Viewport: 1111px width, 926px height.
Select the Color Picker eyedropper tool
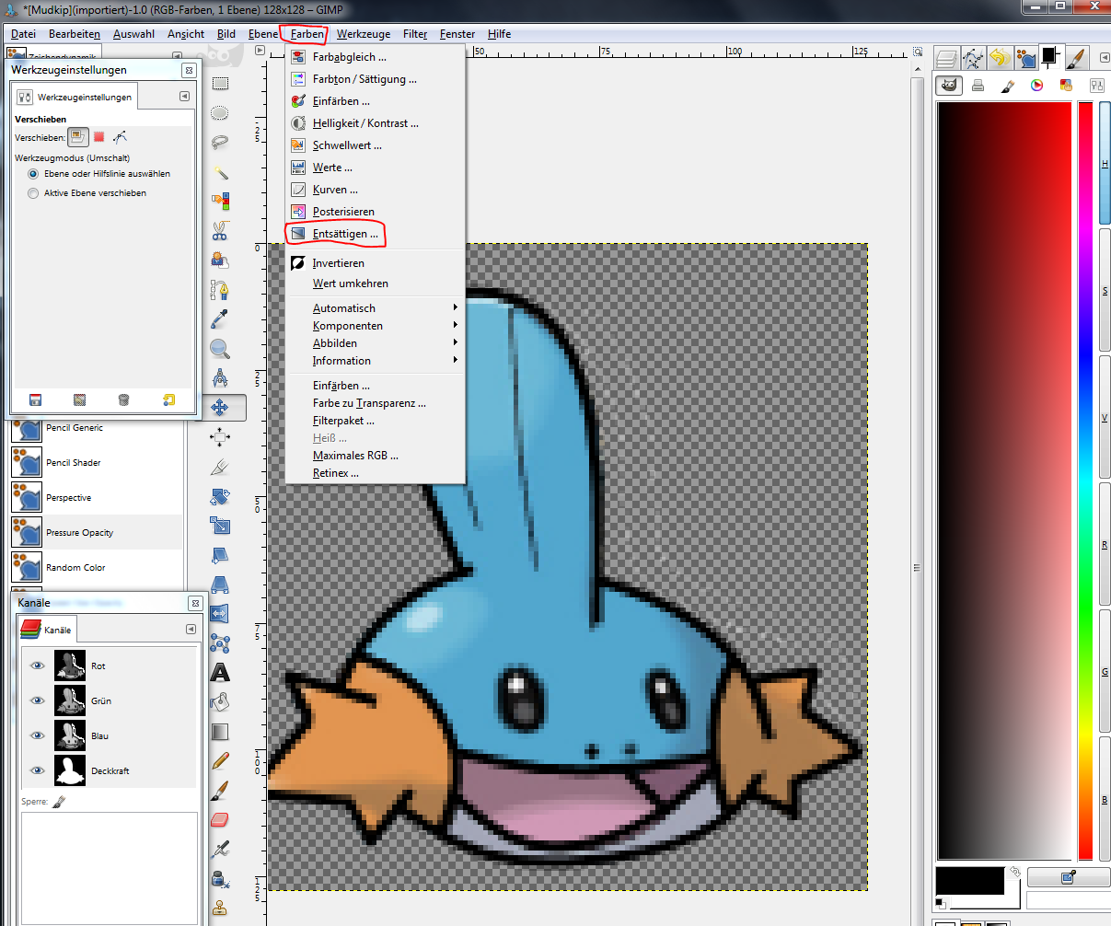coord(220,319)
